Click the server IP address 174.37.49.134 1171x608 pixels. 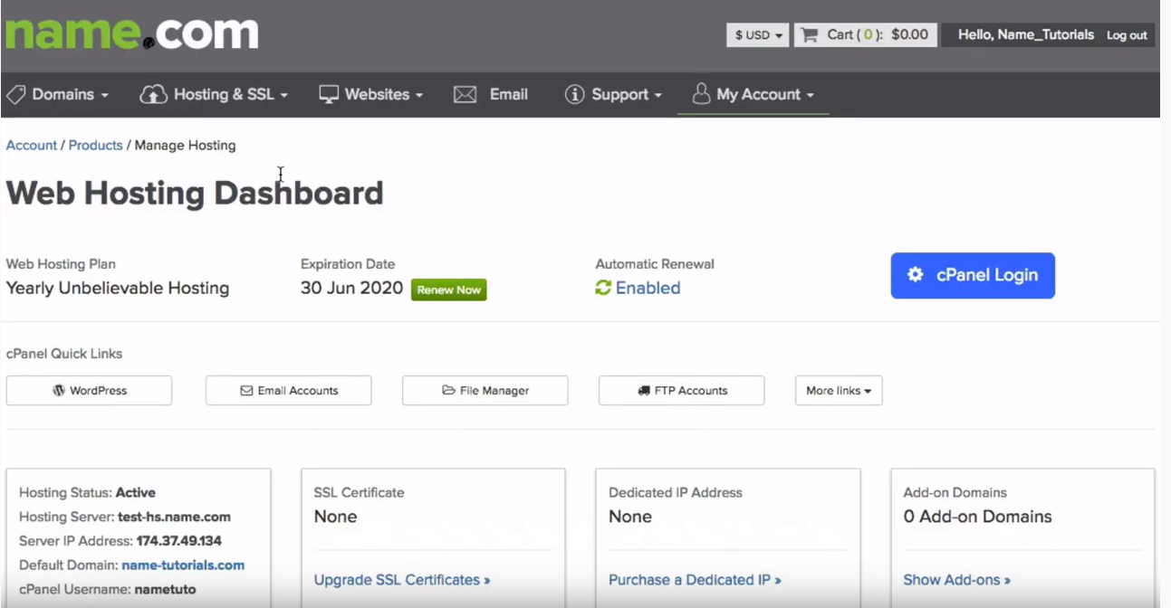(x=178, y=541)
